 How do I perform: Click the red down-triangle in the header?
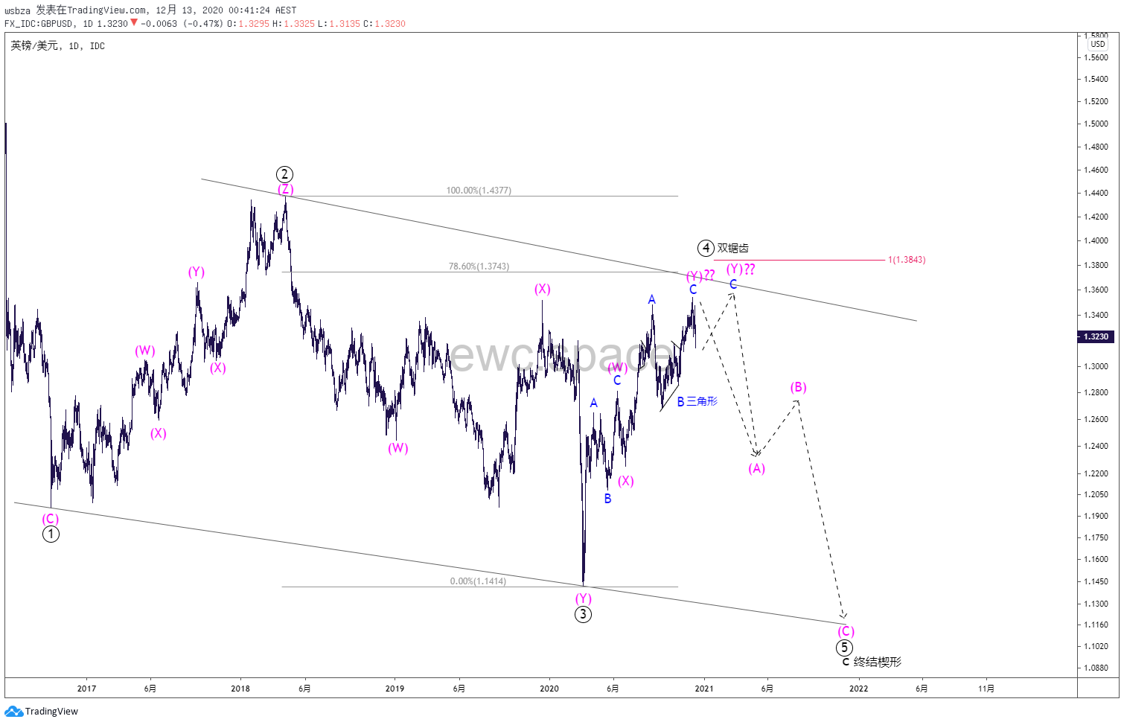[134, 23]
